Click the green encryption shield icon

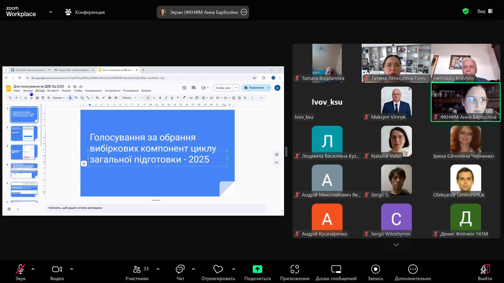coord(466,11)
